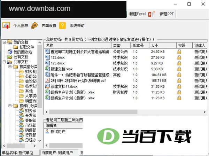Click the 市场部 department icon
The image size is (209, 156).
pos(21,125)
